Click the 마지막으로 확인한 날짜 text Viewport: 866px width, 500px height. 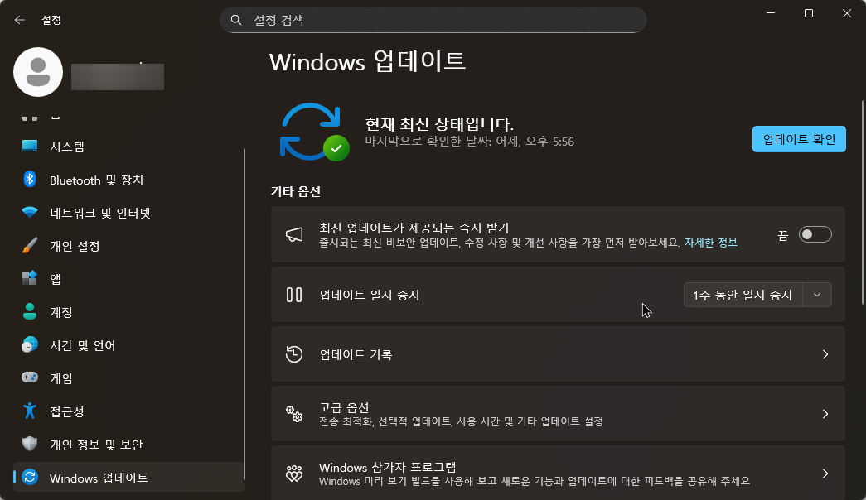[469, 142]
